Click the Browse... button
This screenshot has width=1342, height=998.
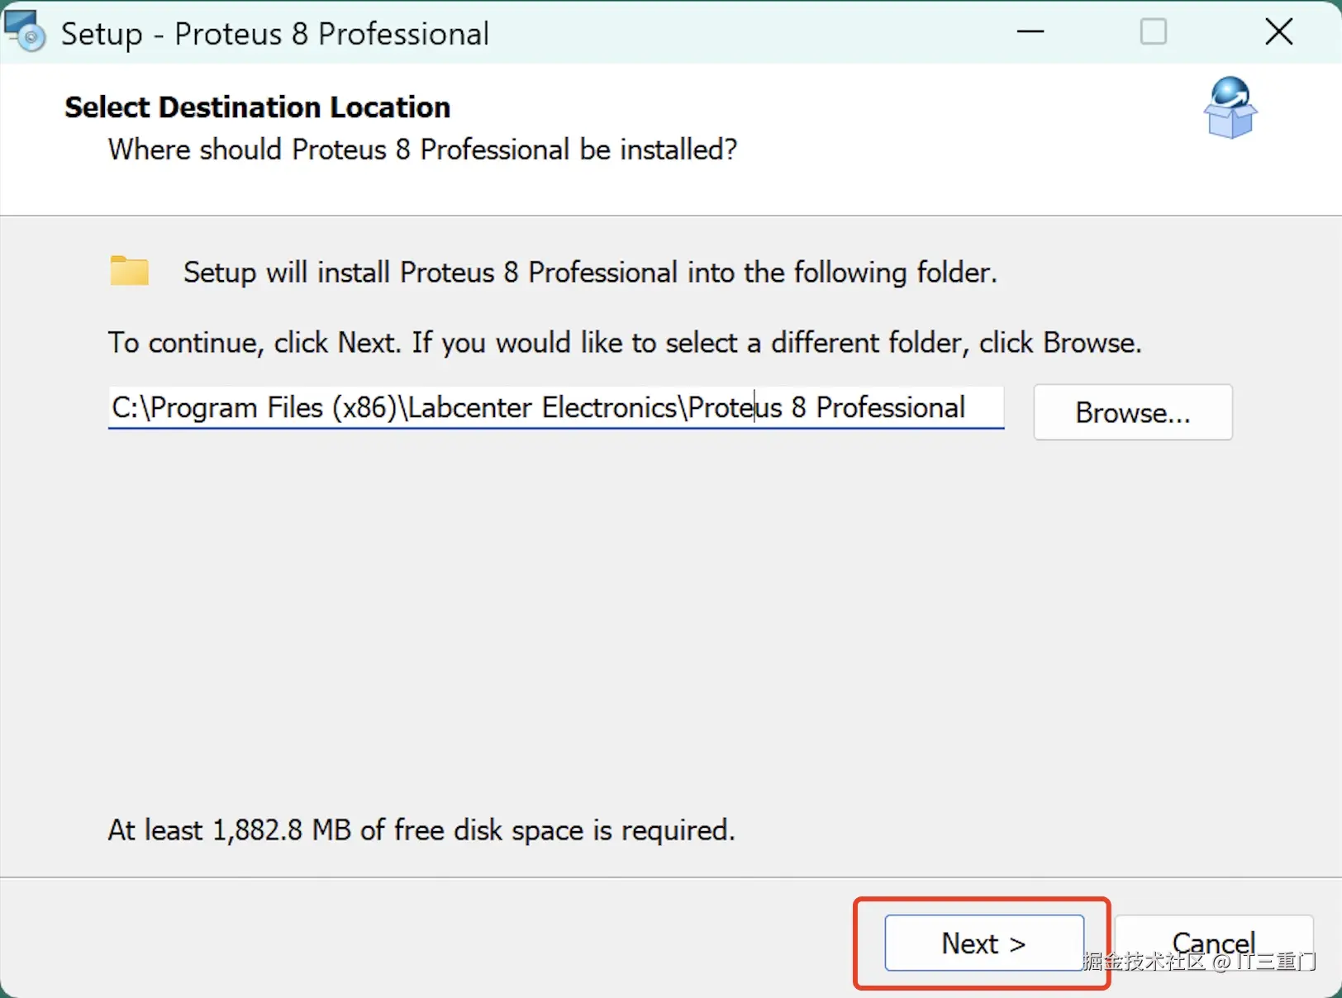1132,412
